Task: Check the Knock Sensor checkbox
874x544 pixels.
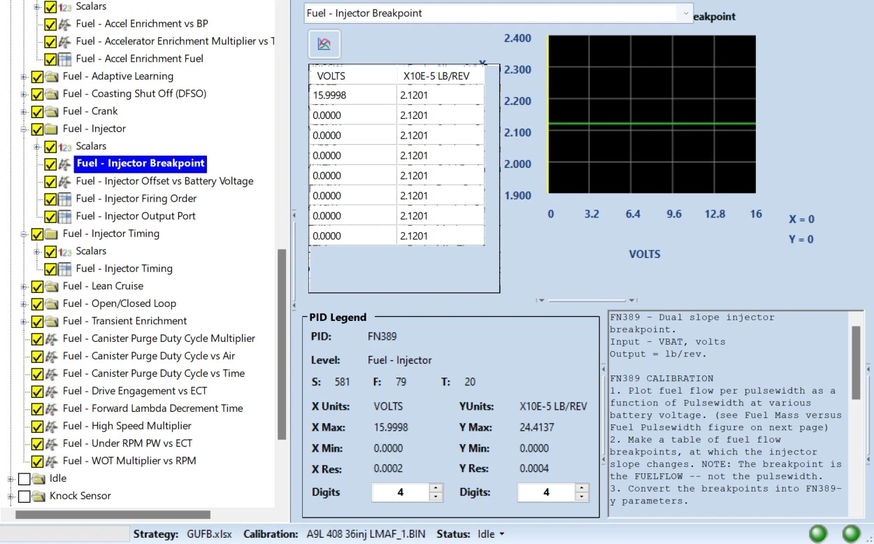Action: [x=24, y=496]
